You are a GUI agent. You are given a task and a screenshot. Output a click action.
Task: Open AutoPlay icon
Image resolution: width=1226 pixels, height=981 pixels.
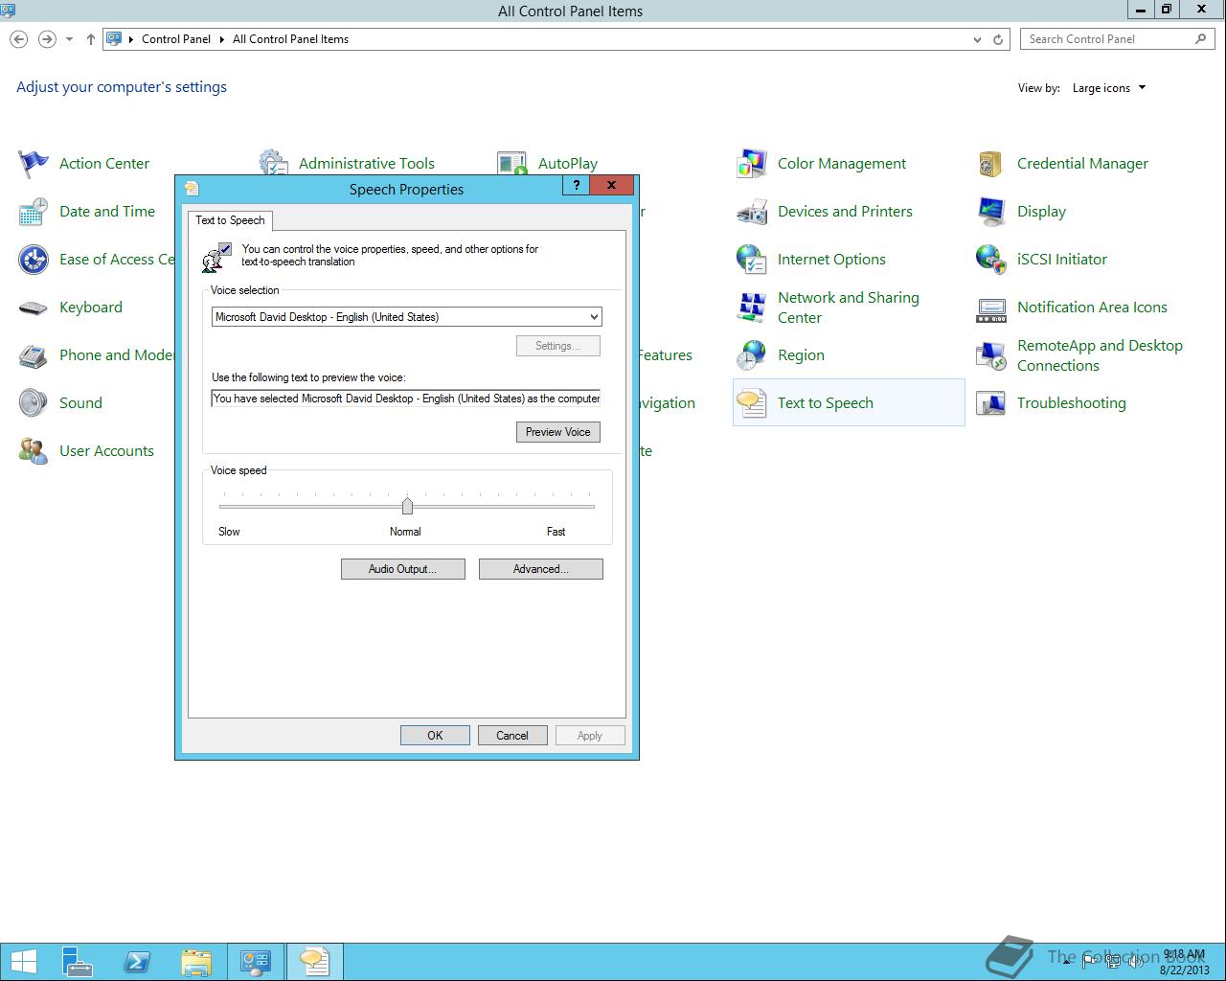[512, 162]
